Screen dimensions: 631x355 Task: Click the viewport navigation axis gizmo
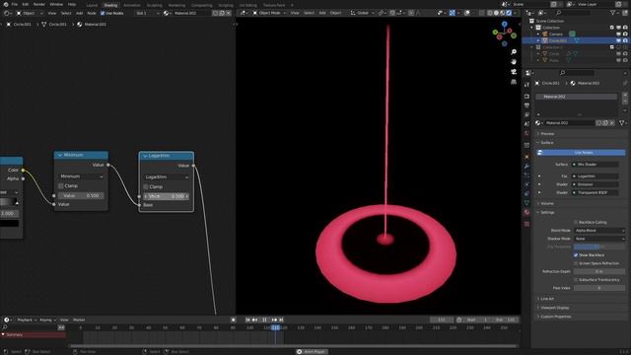(x=504, y=34)
